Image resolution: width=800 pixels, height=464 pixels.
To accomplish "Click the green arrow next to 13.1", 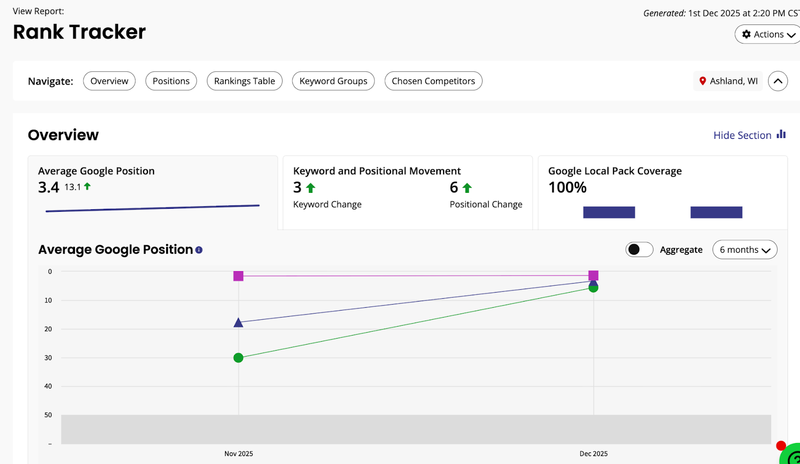I will click(87, 186).
